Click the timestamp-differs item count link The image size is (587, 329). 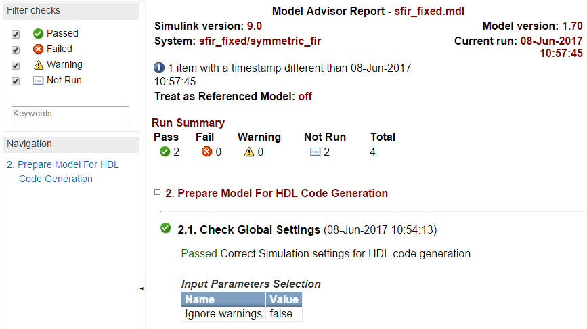171,68
